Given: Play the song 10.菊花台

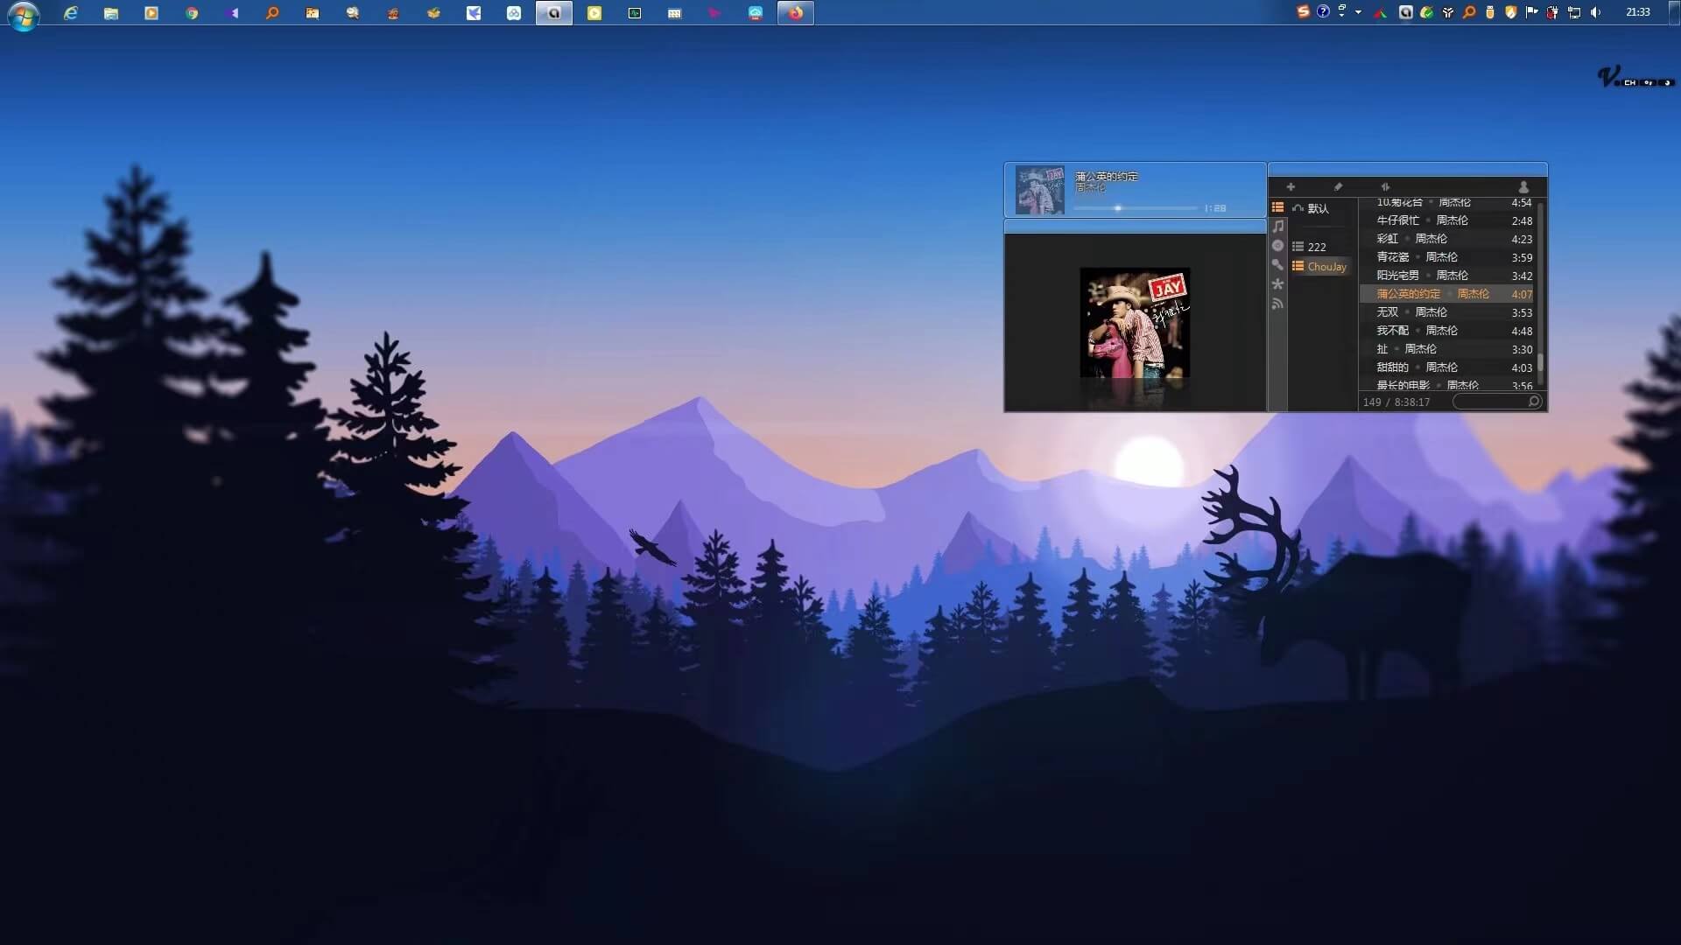Looking at the screenshot, I should [x=1447, y=203].
